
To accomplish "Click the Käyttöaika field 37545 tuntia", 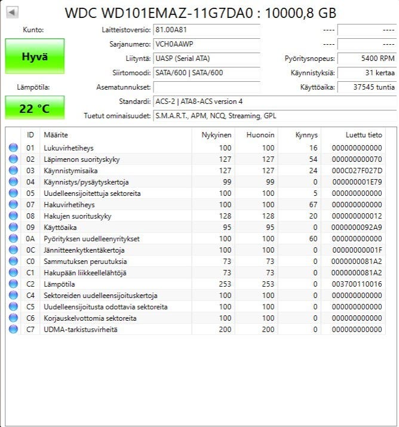I will tap(367, 87).
